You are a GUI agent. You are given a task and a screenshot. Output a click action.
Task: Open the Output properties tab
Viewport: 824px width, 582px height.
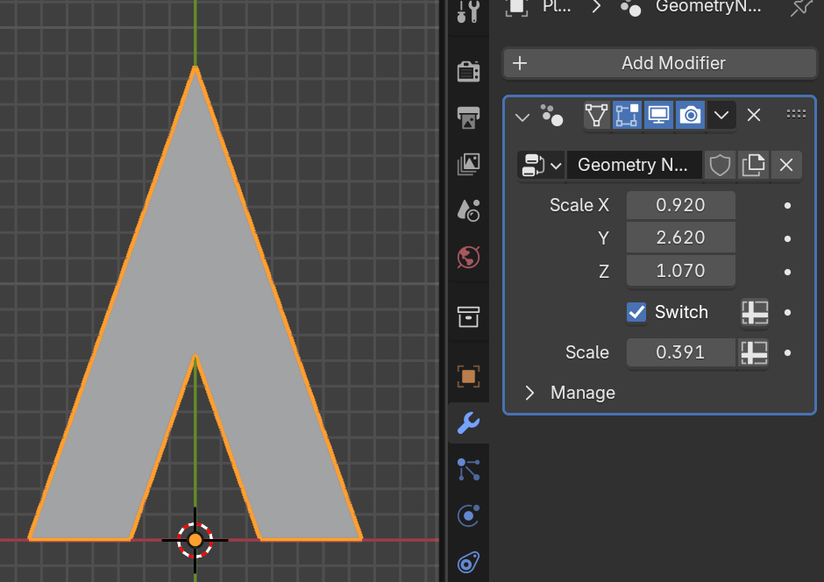coord(468,117)
